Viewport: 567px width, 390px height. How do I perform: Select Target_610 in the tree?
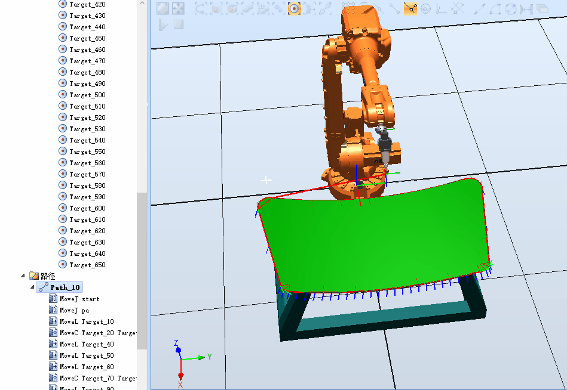(x=87, y=219)
